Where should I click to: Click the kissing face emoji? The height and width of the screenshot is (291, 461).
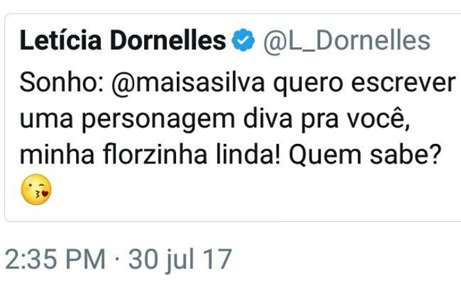pos(36,190)
